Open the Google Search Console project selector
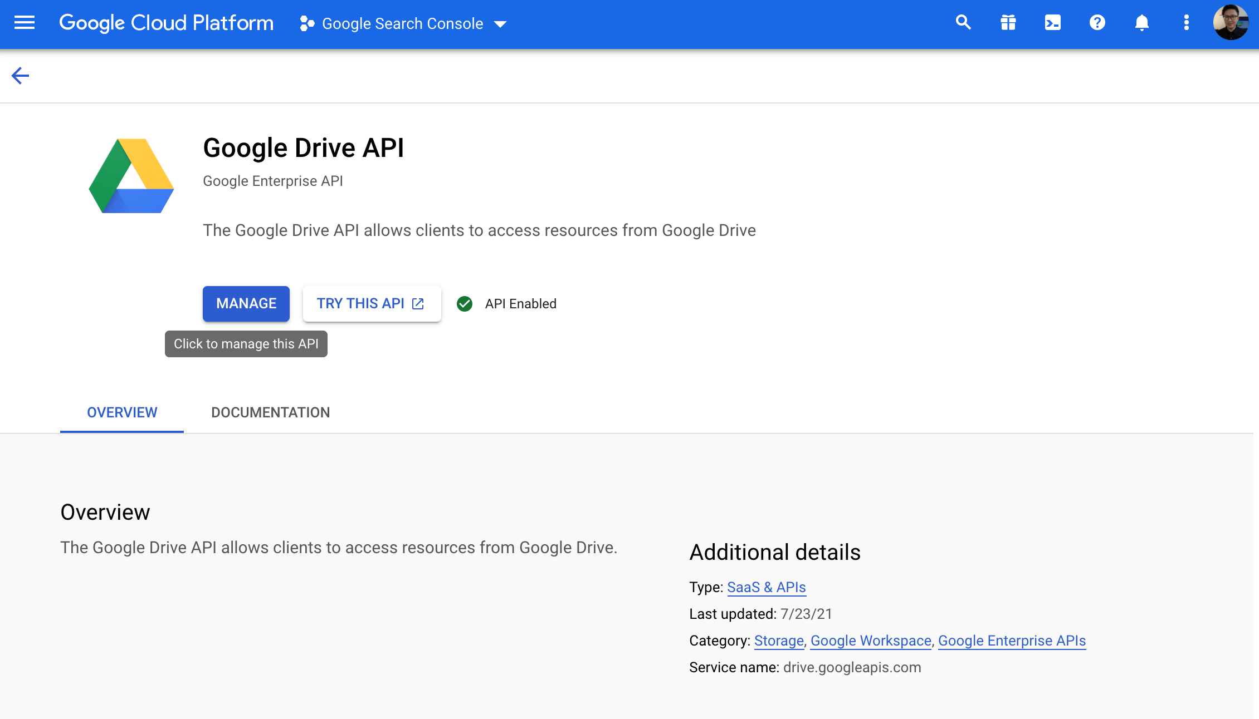Screen dimensions: 1259x719 pyautogui.click(x=403, y=23)
